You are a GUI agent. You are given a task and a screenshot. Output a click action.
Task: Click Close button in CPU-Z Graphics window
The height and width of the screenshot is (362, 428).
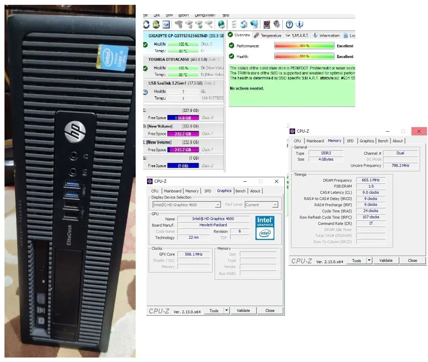click(x=270, y=311)
